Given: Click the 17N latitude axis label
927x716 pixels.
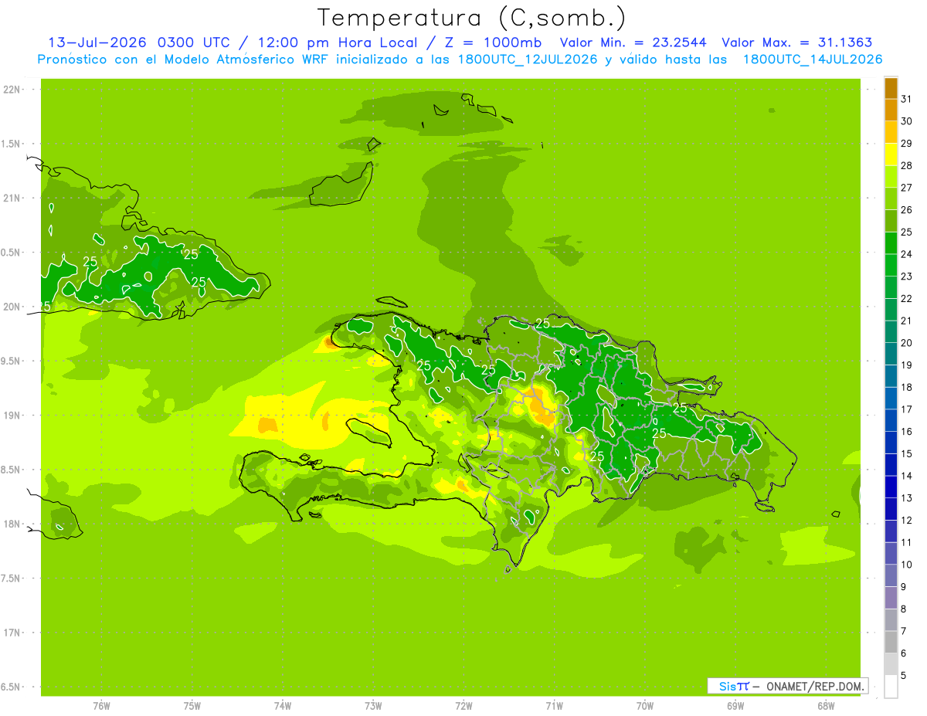Looking at the screenshot, I should click(12, 633).
